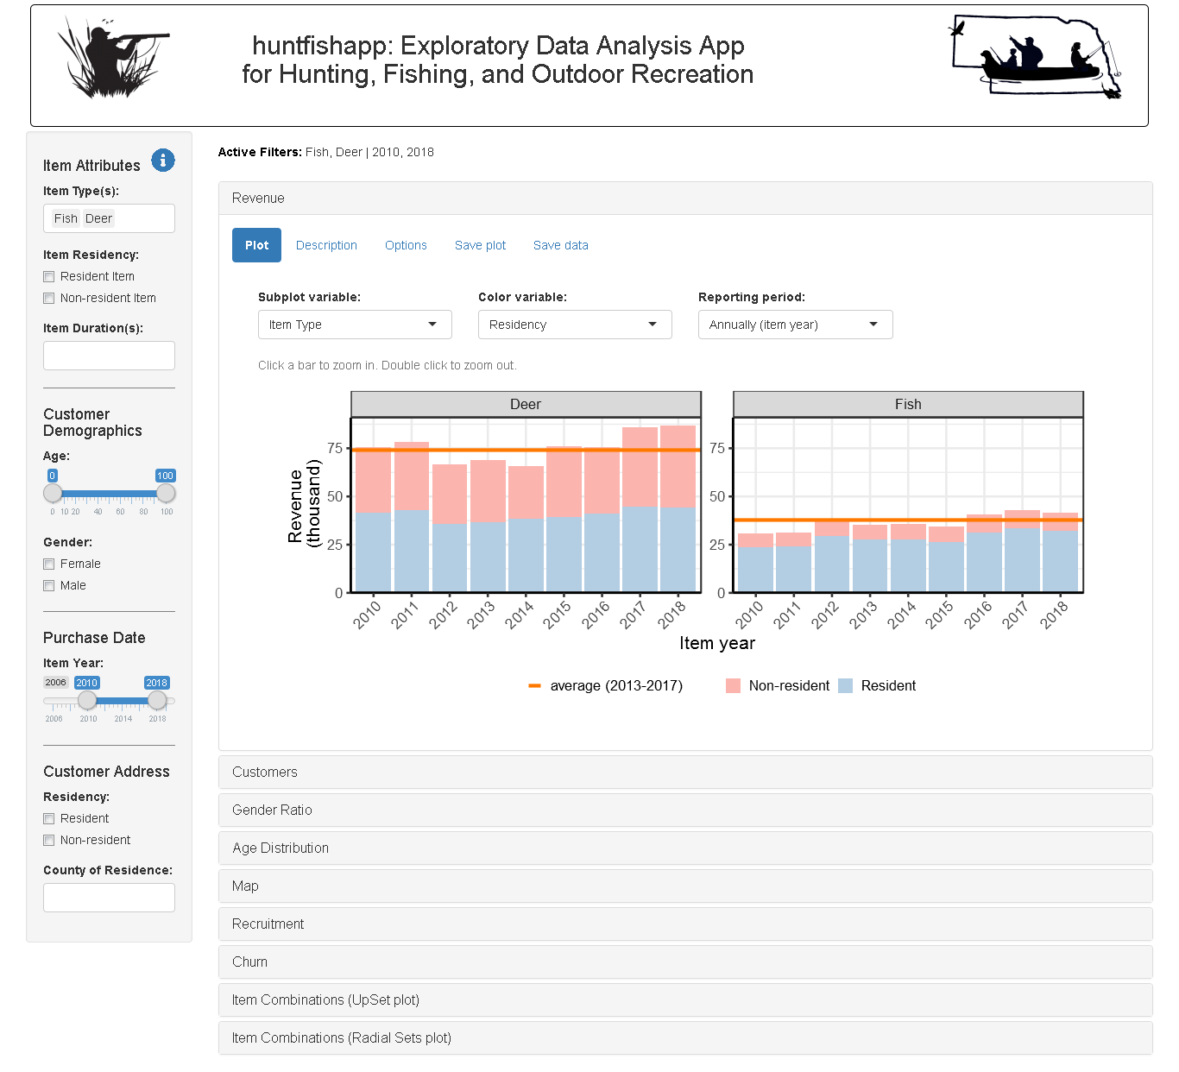1179x1072 pixels.
Task: Expand the Map panel
Action: tap(685, 886)
